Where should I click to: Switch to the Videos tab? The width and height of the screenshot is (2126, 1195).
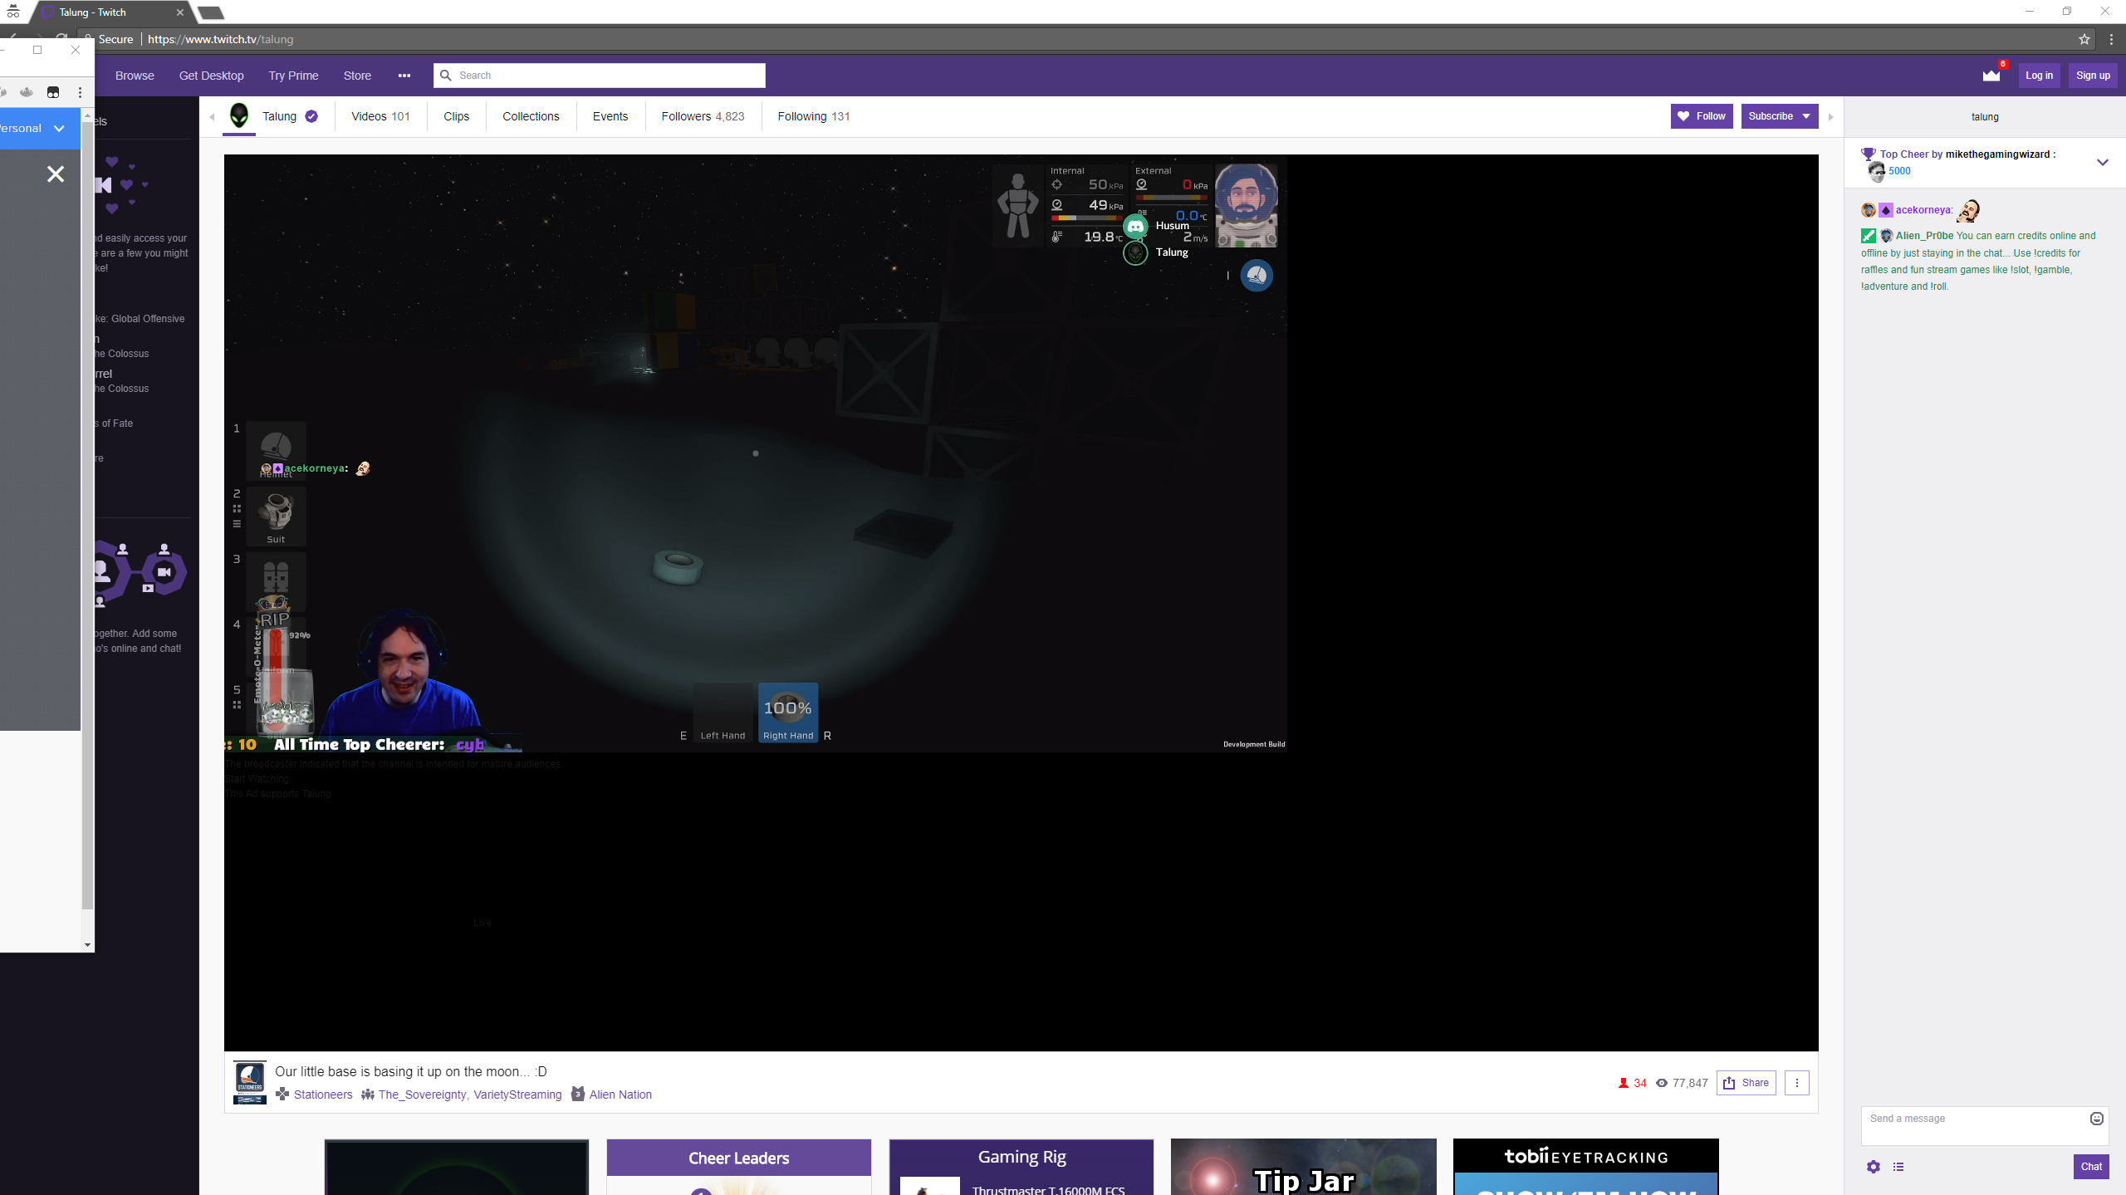click(380, 116)
